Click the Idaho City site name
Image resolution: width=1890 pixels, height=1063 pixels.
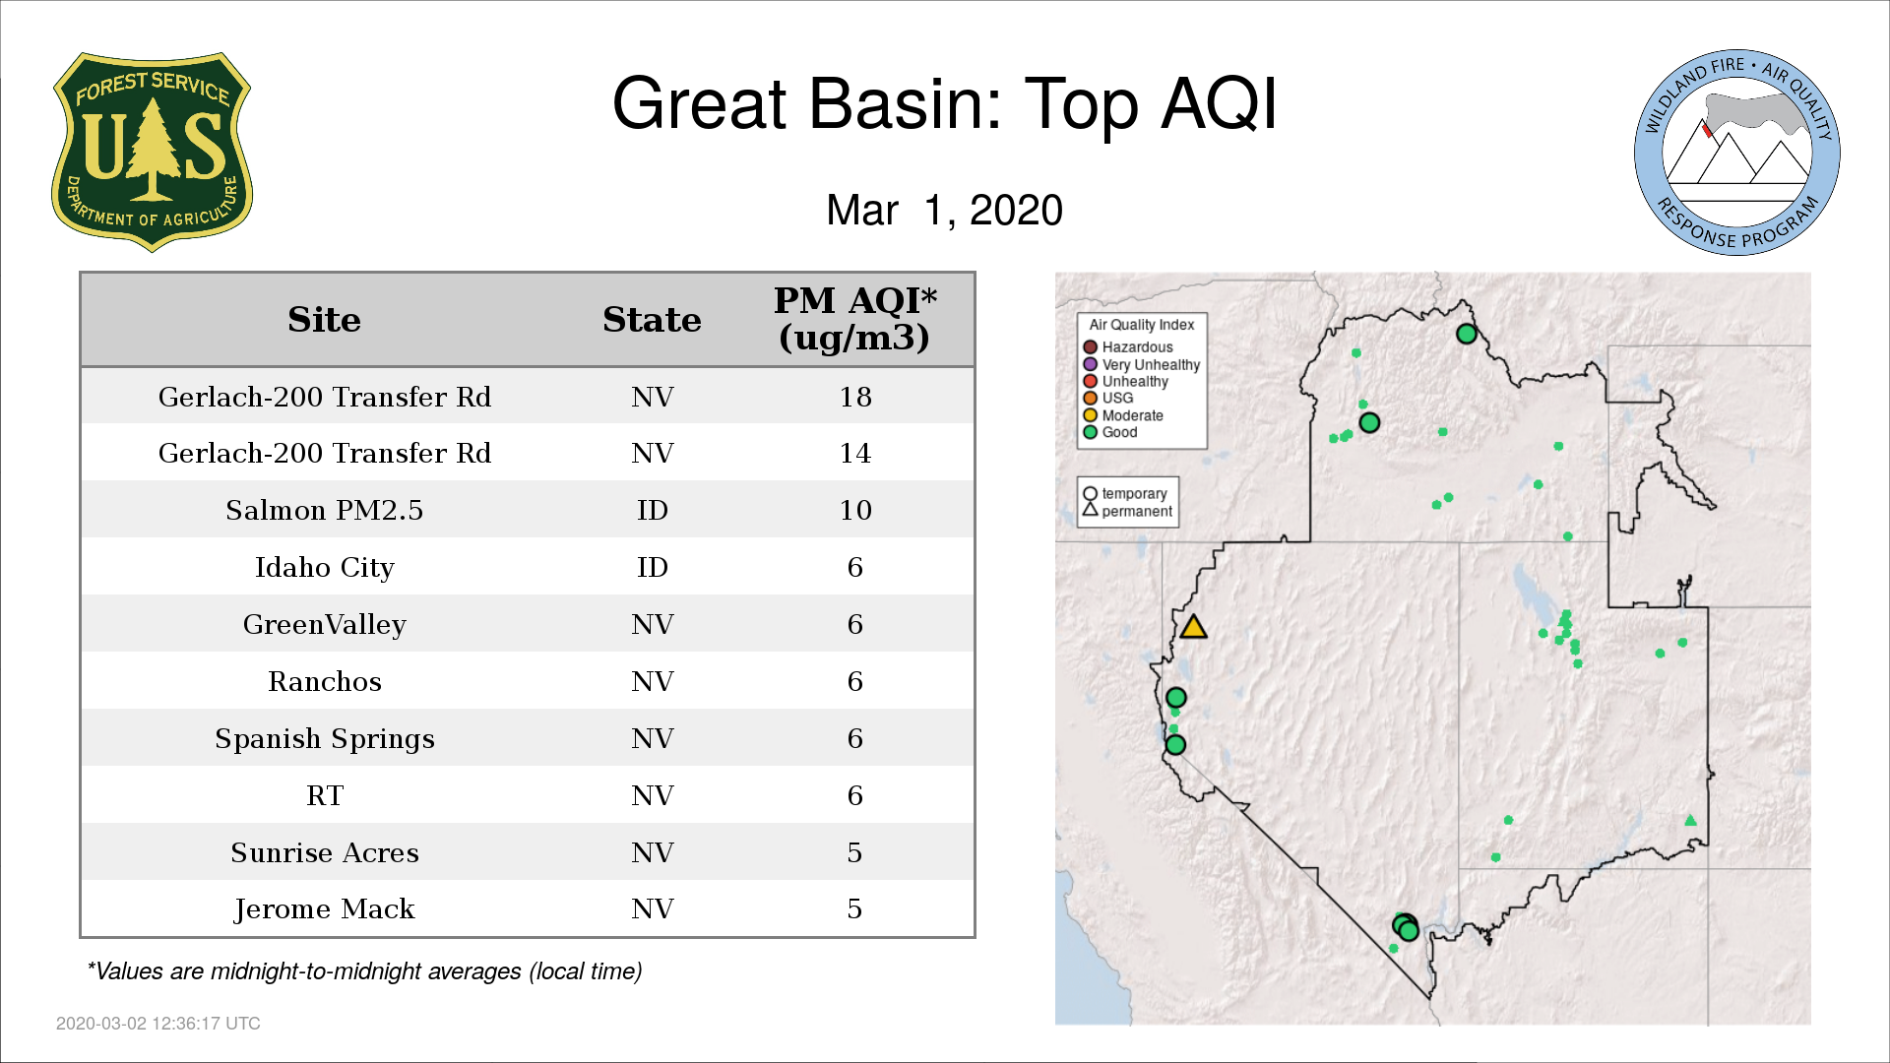pyautogui.click(x=324, y=567)
